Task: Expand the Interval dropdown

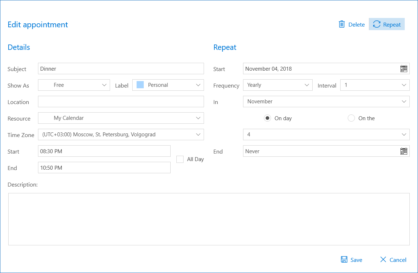Action: [x=375, y=85]
